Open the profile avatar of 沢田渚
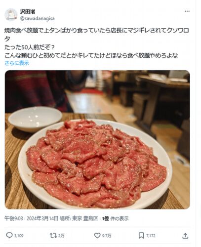 coord(11,14)
